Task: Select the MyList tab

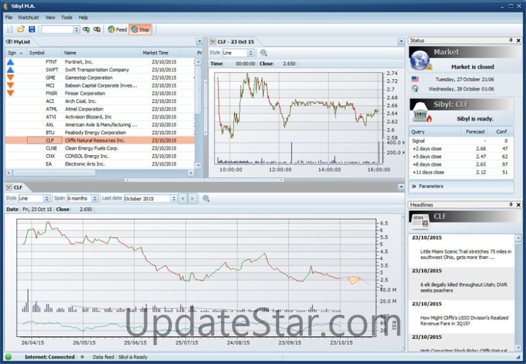Action: tap(19, 42)
